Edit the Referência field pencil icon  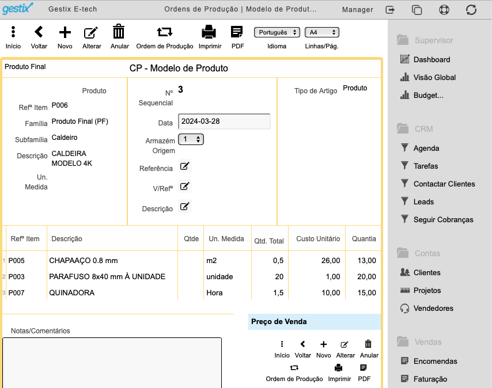tap(185, 166)
